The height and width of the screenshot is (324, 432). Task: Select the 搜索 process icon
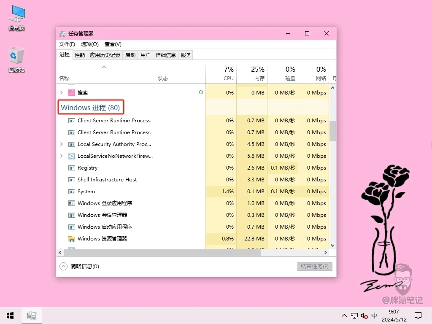(x=72, y=92)
